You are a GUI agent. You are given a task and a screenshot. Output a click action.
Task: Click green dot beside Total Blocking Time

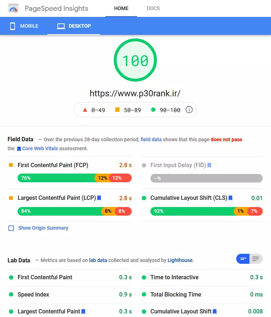click(144, 295)
